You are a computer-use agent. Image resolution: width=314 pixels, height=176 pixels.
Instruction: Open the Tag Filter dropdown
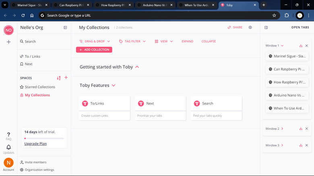click(x=132, y=41)
